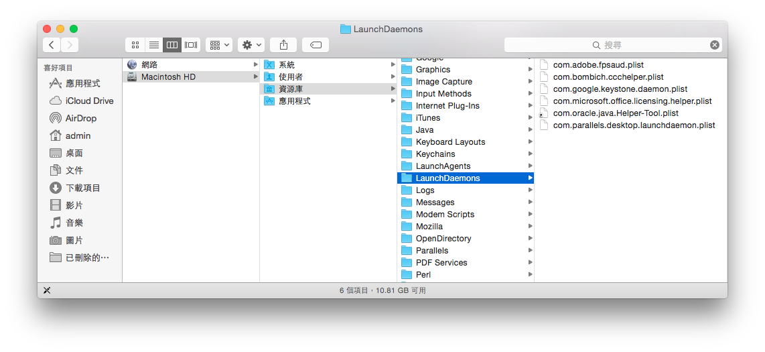Select 應用程式 folder in the second column
765x352 pixels.
click(328, 101)
